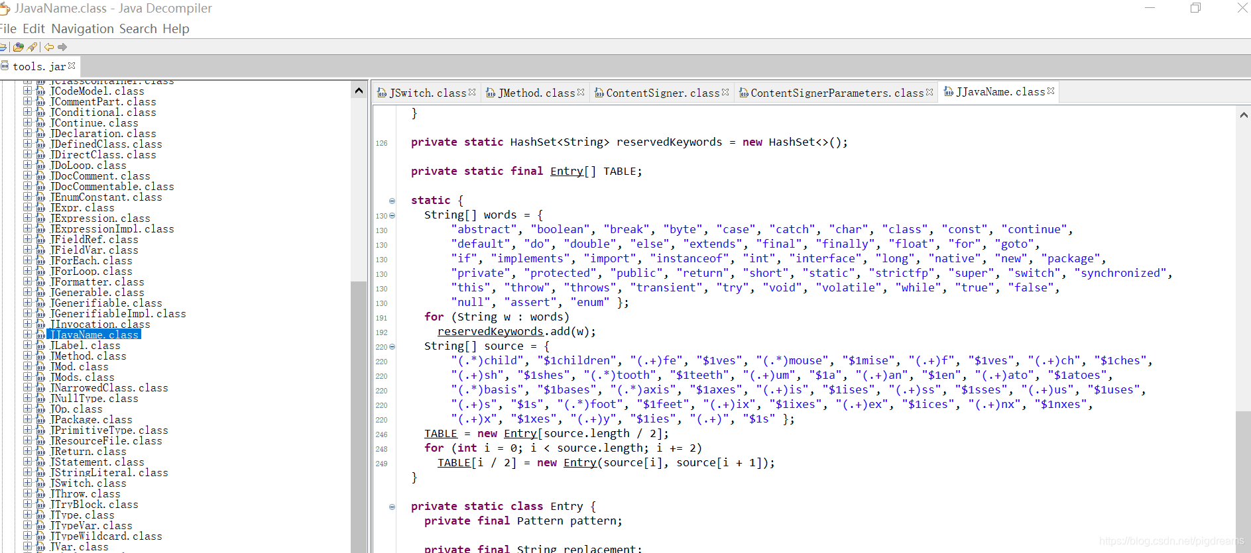The width and height of the screenshot is (1251, 553).
Task: Follow the reservedKeywords link in for loop
Action: (x=490, y=331)
